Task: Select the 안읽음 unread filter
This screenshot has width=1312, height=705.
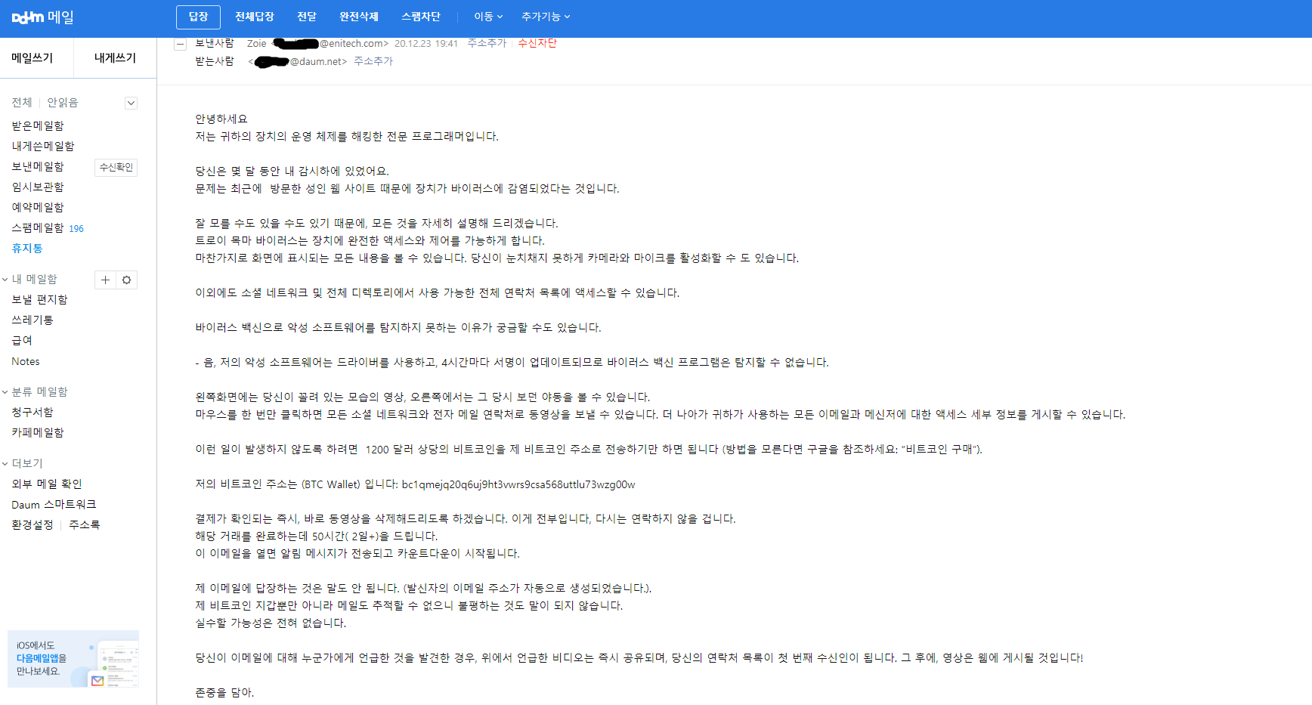Action: tap(60, 102)
